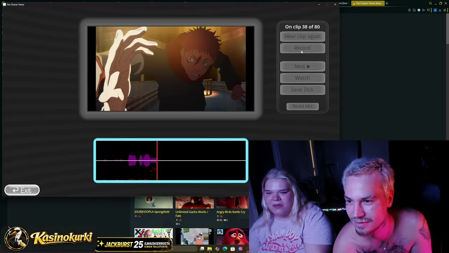Click the "3h" age under Angry Birds Battle Cry
Image resolution: width=449 pixels, height=253 pixels.
click(221, 216)
